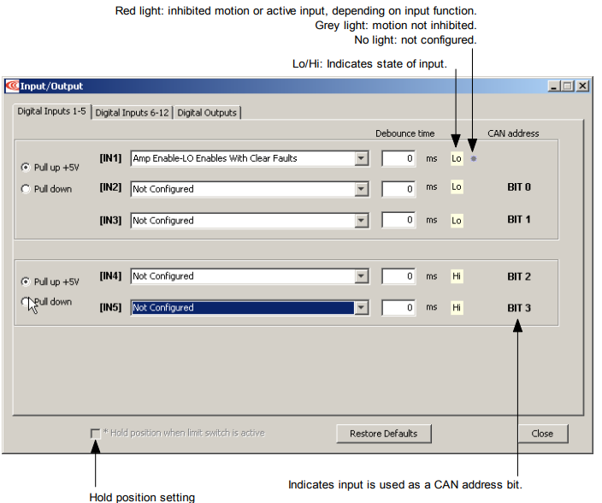Image resolution: width=602 pixels, height=503 pixels.
Task: Expand the IN3 function dropdown arrow
Action: [361, 221]
